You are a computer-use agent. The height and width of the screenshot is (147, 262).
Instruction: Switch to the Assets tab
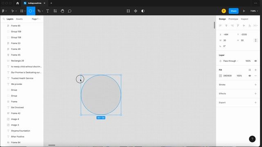pos(19,19)
